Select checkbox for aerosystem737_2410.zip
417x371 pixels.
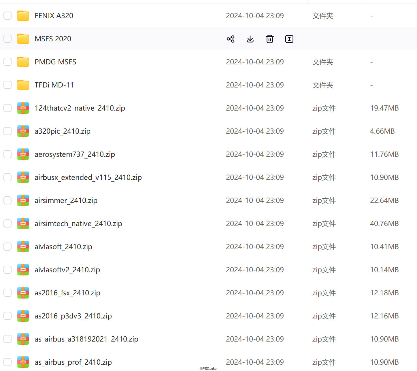coord(7,154)
